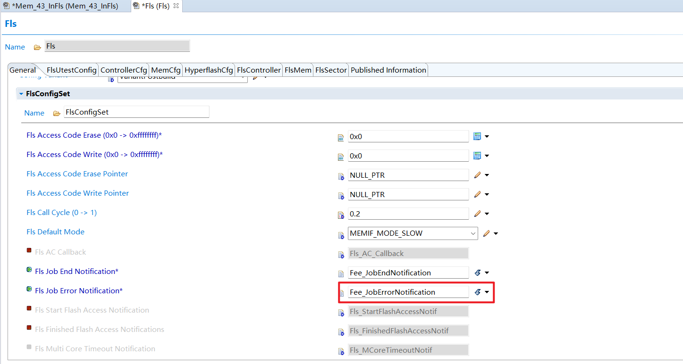Viewport: 683px width, 364px height.
Task: Click the icon right of Fee_JobEndNotification field
Action: tap(477, 273)
